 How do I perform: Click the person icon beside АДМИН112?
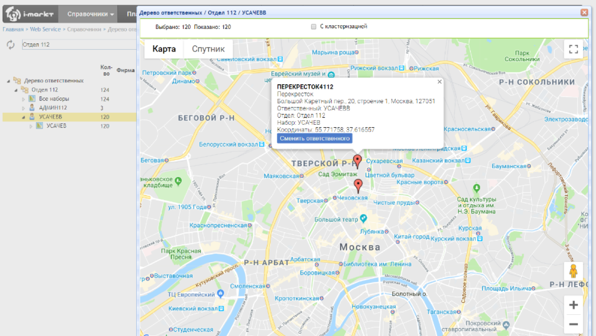[x=32, y=108]
